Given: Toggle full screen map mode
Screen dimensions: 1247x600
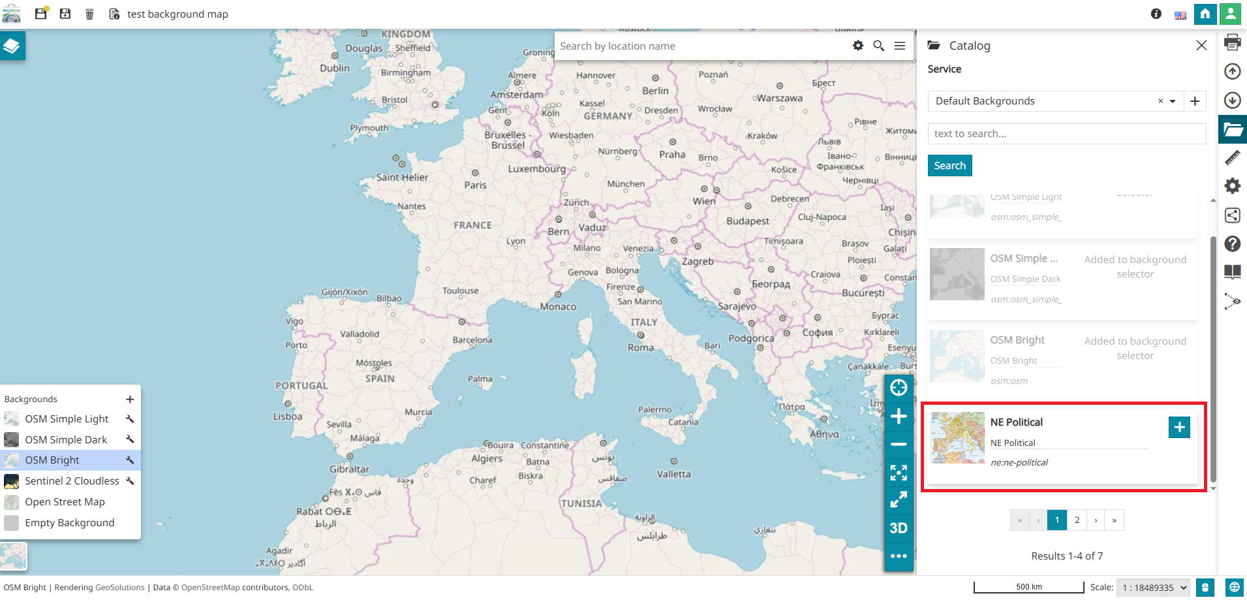Looking at the screenshot, I should point(899,499).
